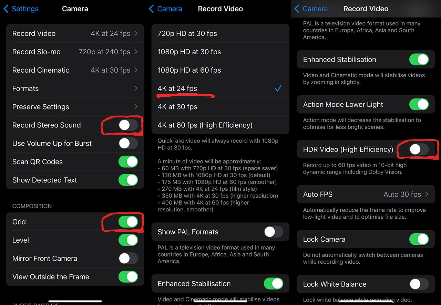Switch off Action Mode Lower Light
Viewport: 441px width, 305px height.
pos(419,104)
